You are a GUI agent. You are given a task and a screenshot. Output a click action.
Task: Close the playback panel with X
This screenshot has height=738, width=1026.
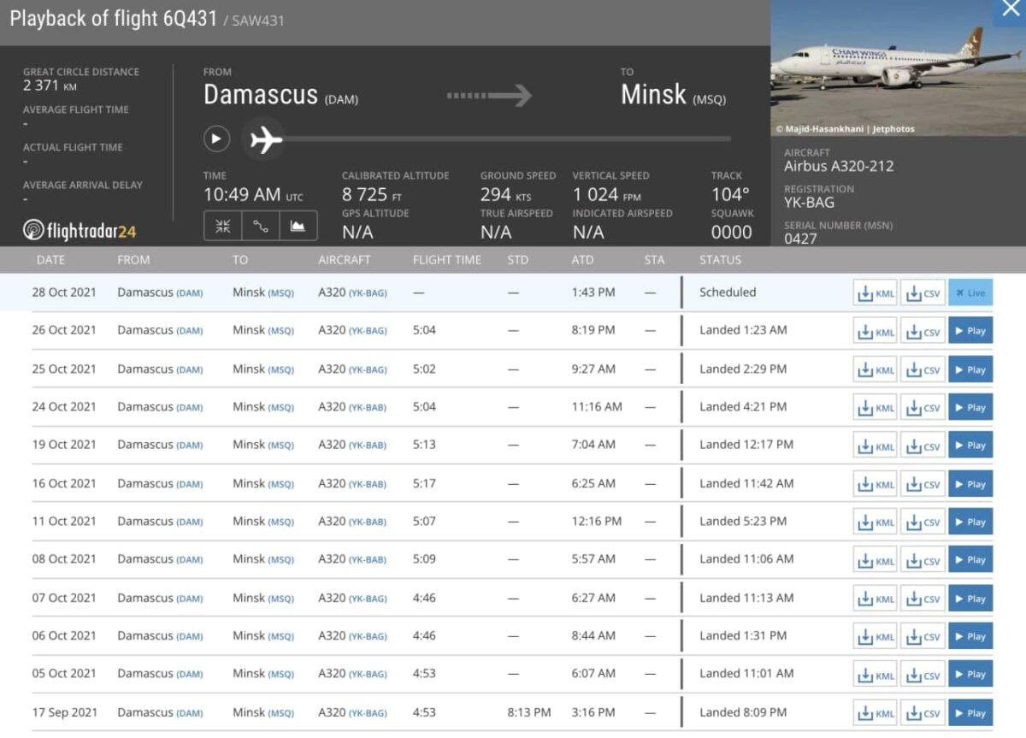[1006, 10]
